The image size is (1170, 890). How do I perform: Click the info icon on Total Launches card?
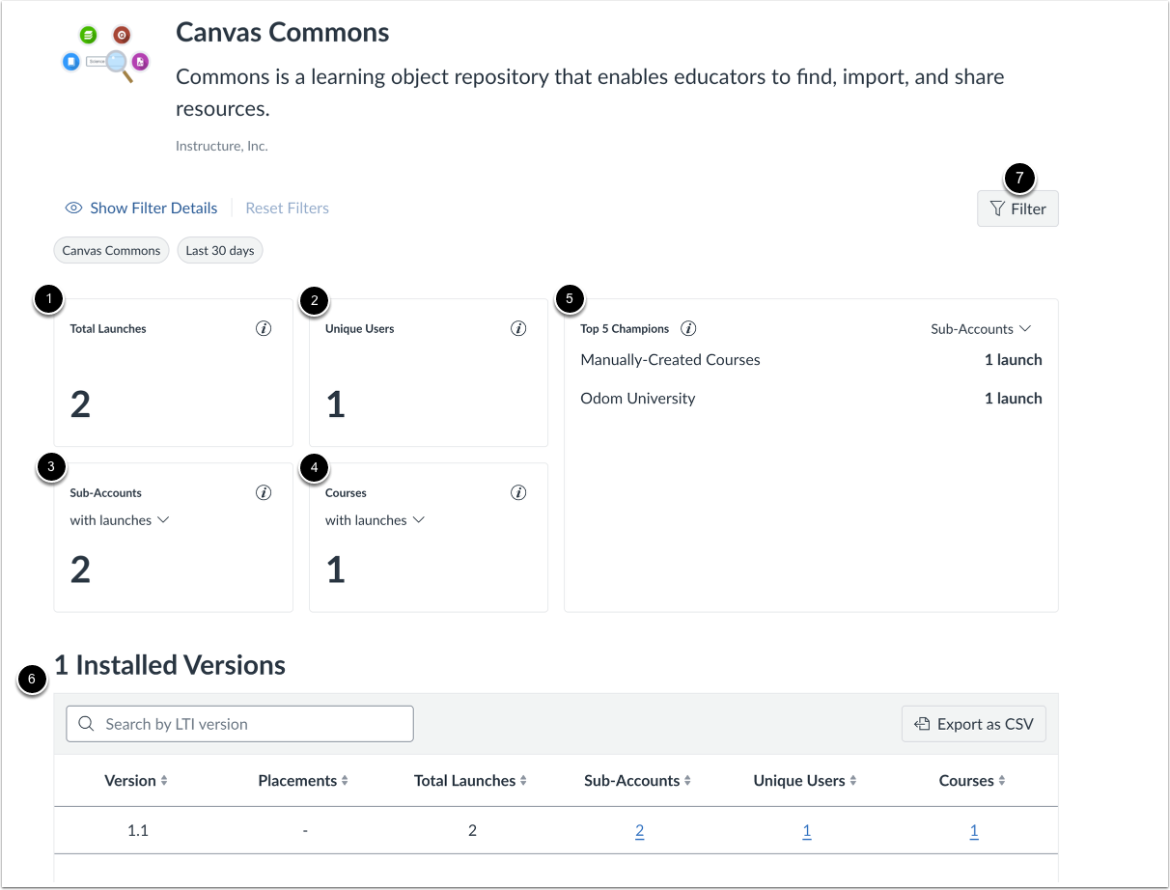(x=264, y=328)
